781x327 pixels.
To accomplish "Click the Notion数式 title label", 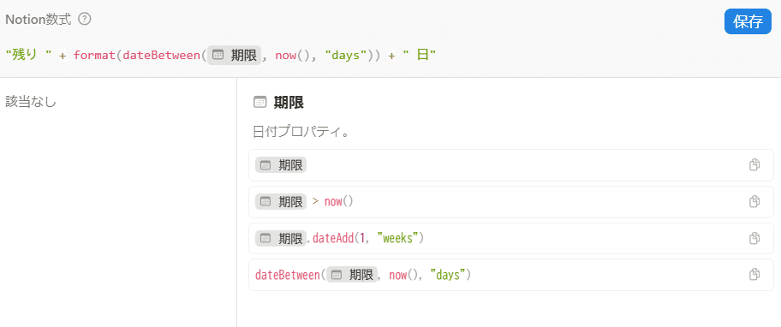I will [x=39, y=20].
